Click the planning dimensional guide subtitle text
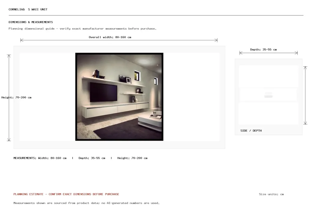 (x=83, y=29)
